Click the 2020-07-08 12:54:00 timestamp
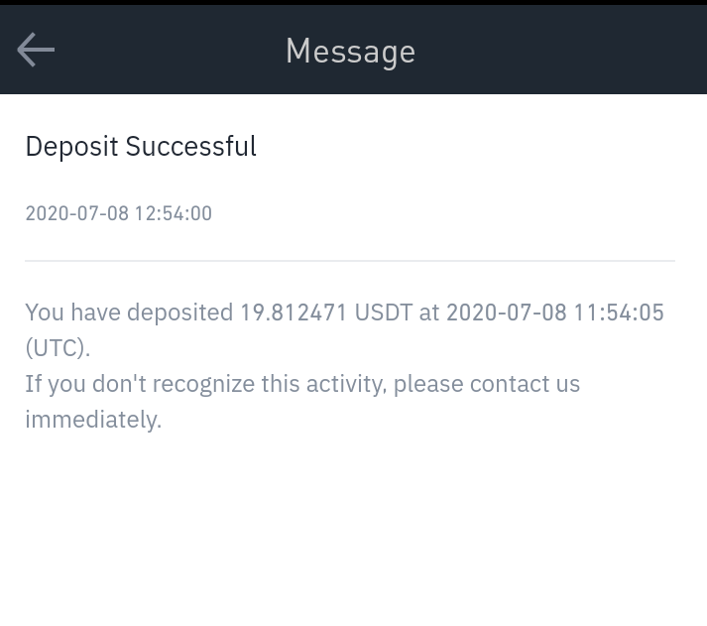This screenshot has height=626, width=707. [119, 213]
